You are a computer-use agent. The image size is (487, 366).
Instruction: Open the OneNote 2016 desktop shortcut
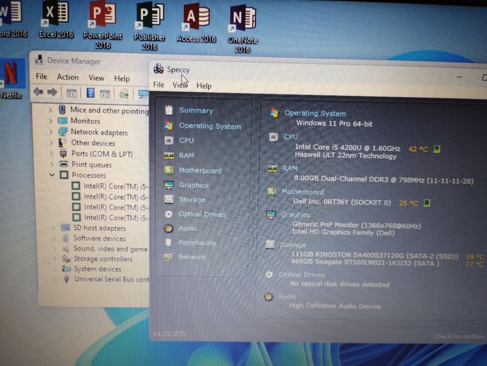point(243,29)
